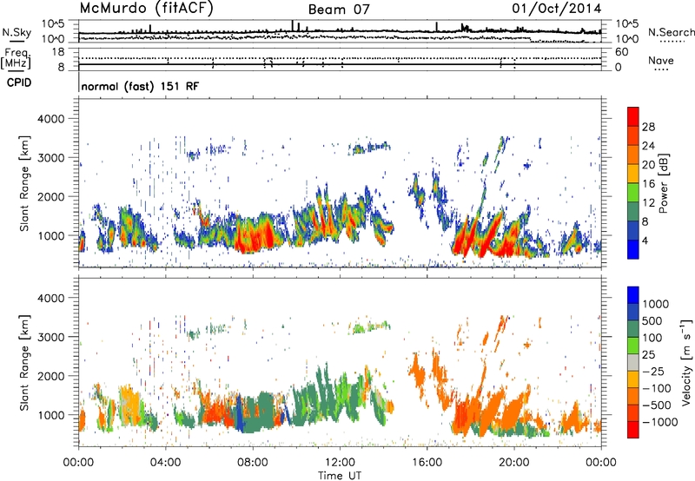Click the "normal (fast) 151 RF" text
Viewport: 695px width, 481px height.
[140, 86]
